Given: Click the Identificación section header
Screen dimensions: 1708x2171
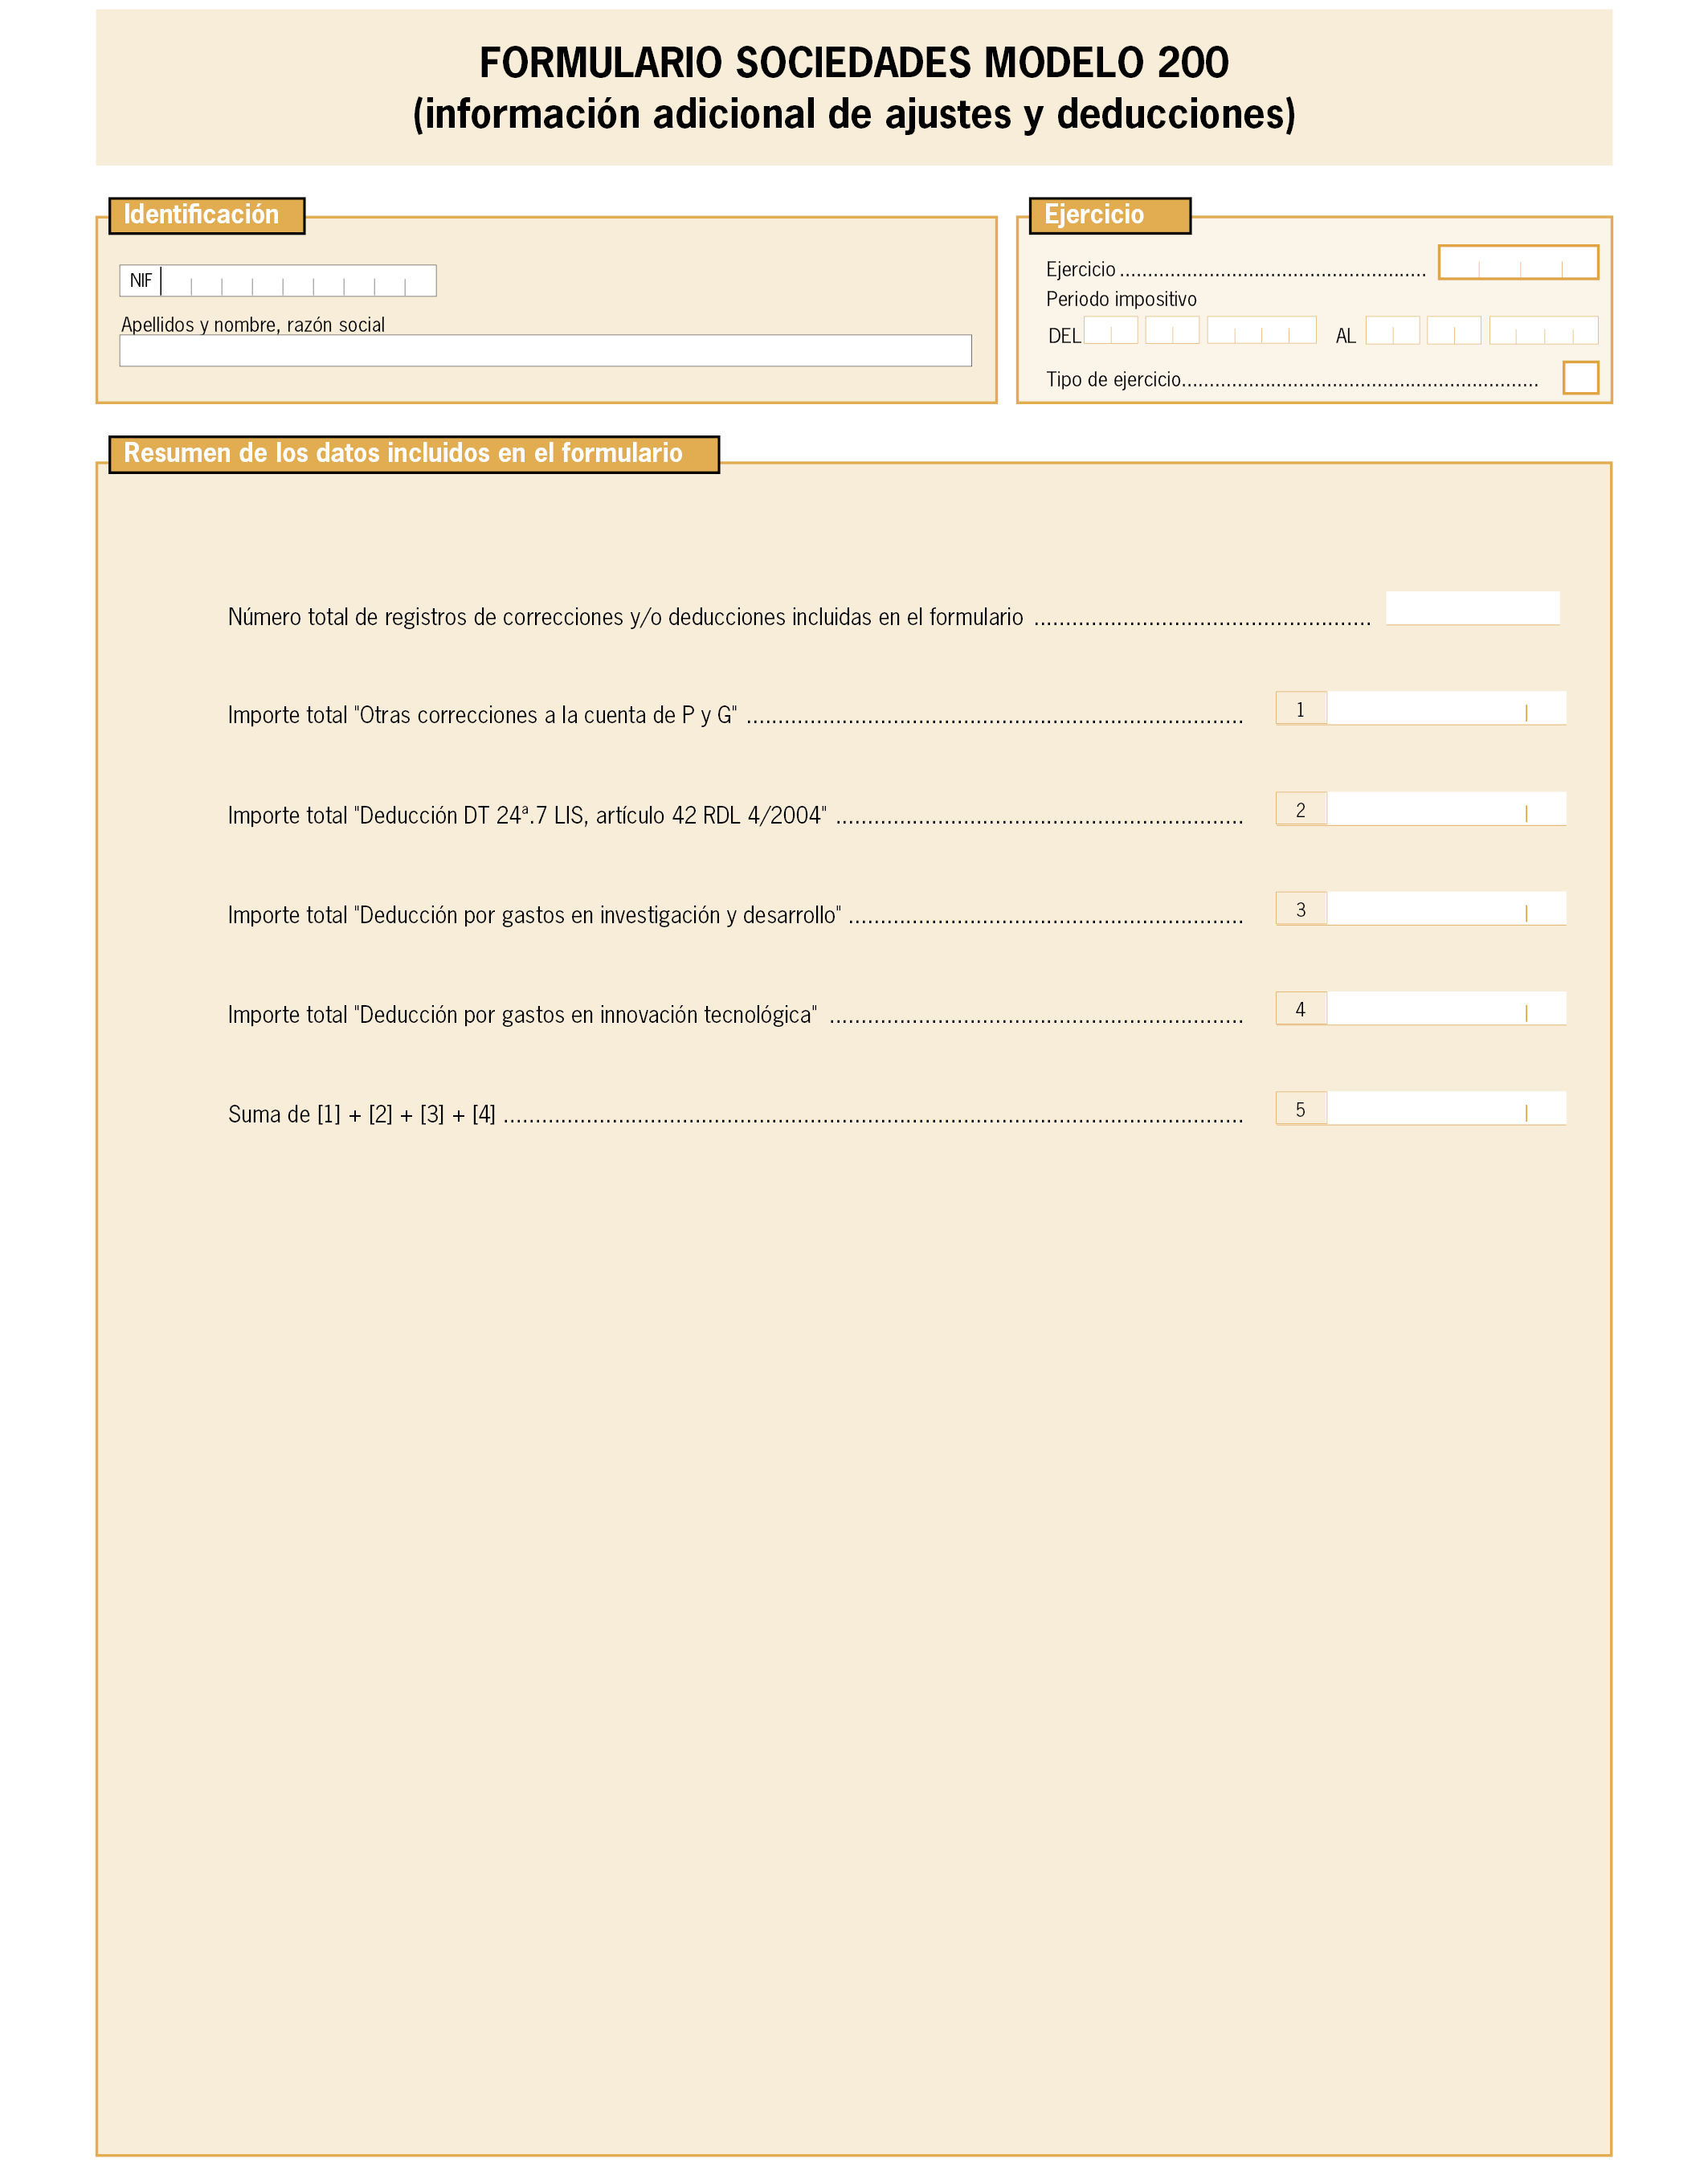Looking at the screenshot, I should click(x=206, y=215).
